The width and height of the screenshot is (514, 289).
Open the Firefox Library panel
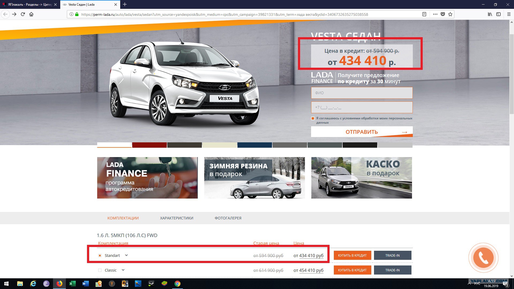490,14
